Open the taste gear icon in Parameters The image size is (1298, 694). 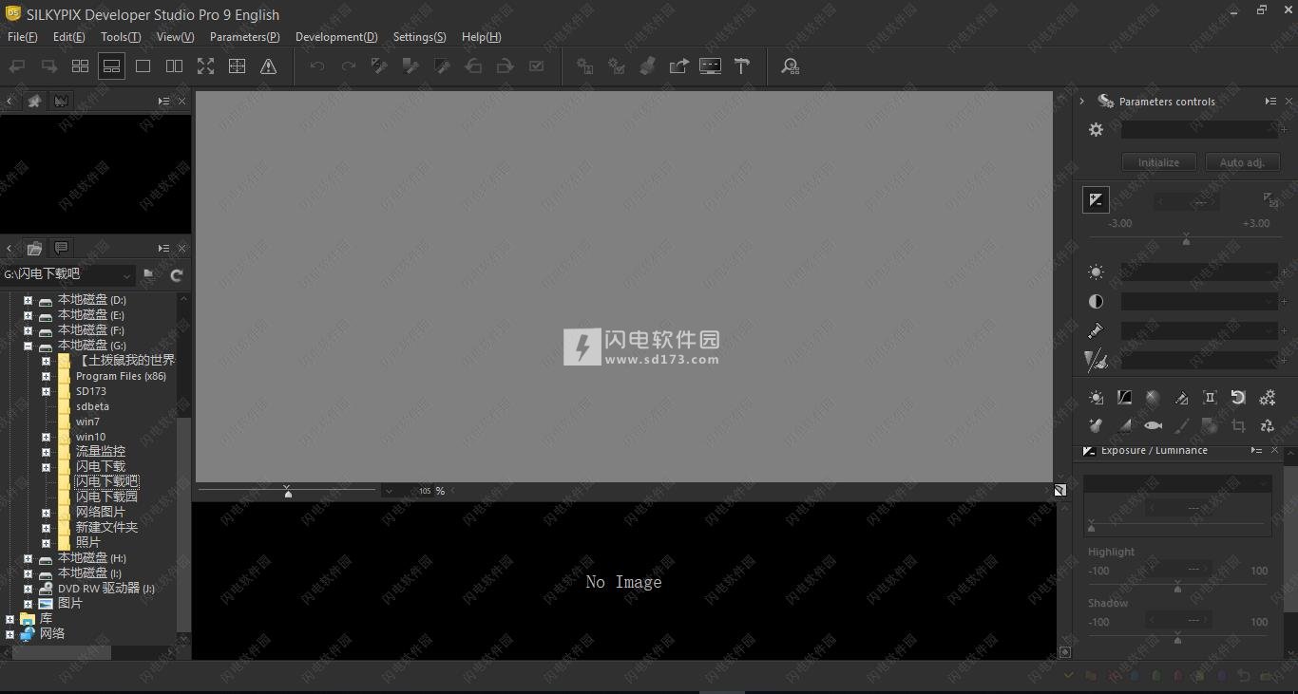click(x=1096, y=130)
